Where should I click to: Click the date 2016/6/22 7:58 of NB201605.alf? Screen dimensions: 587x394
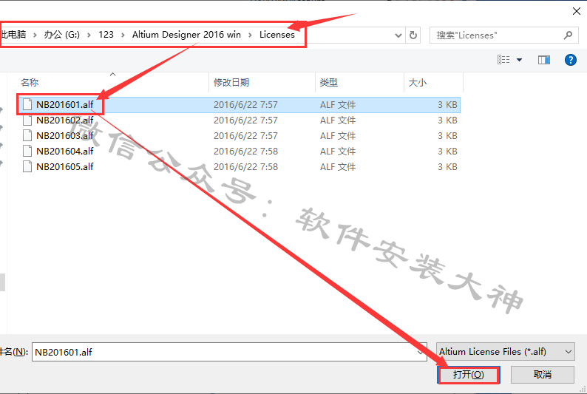click(245, 167)
